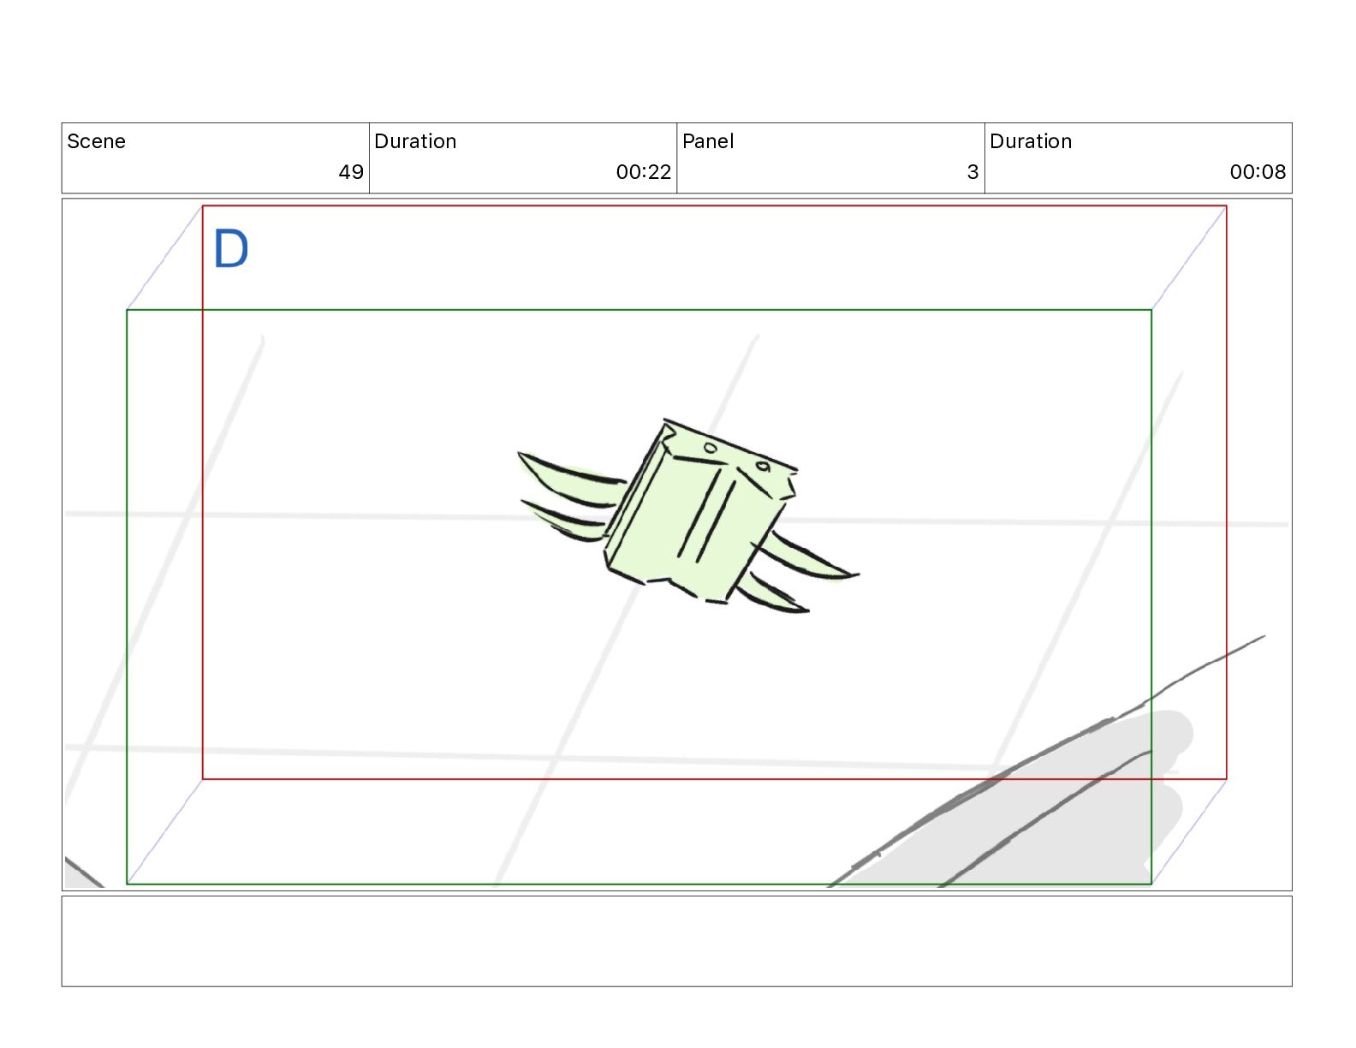1356x1048 pixels.
Task: Select scene number 49
Action: tap(351, 172)
